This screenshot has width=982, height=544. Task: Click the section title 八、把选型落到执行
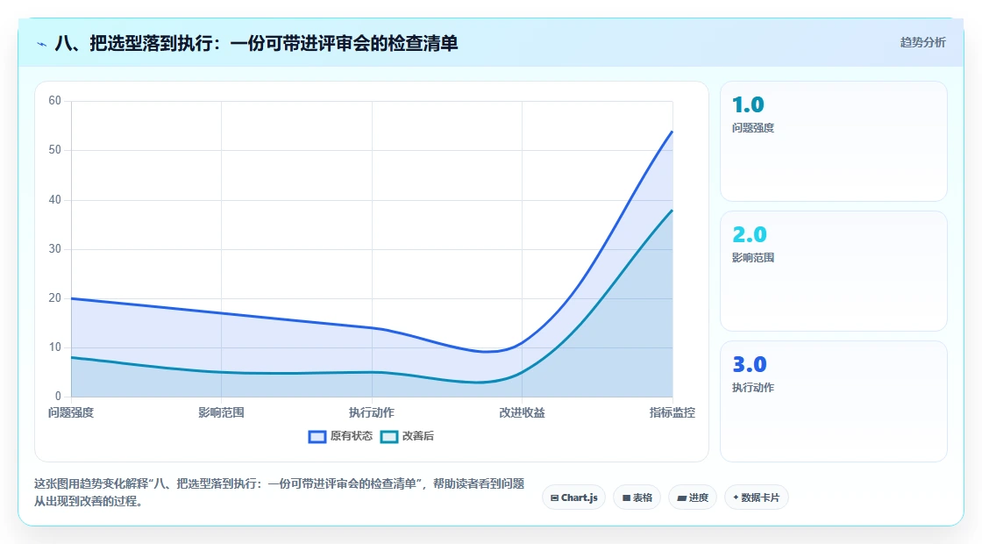(x=257, y=43)
